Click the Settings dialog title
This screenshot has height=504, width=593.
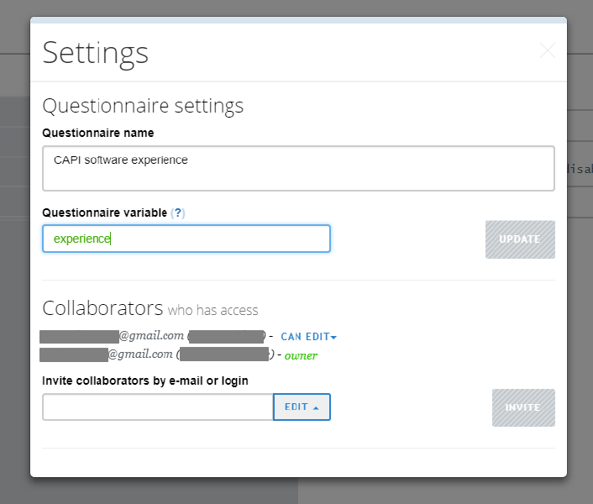pos(96,52)
